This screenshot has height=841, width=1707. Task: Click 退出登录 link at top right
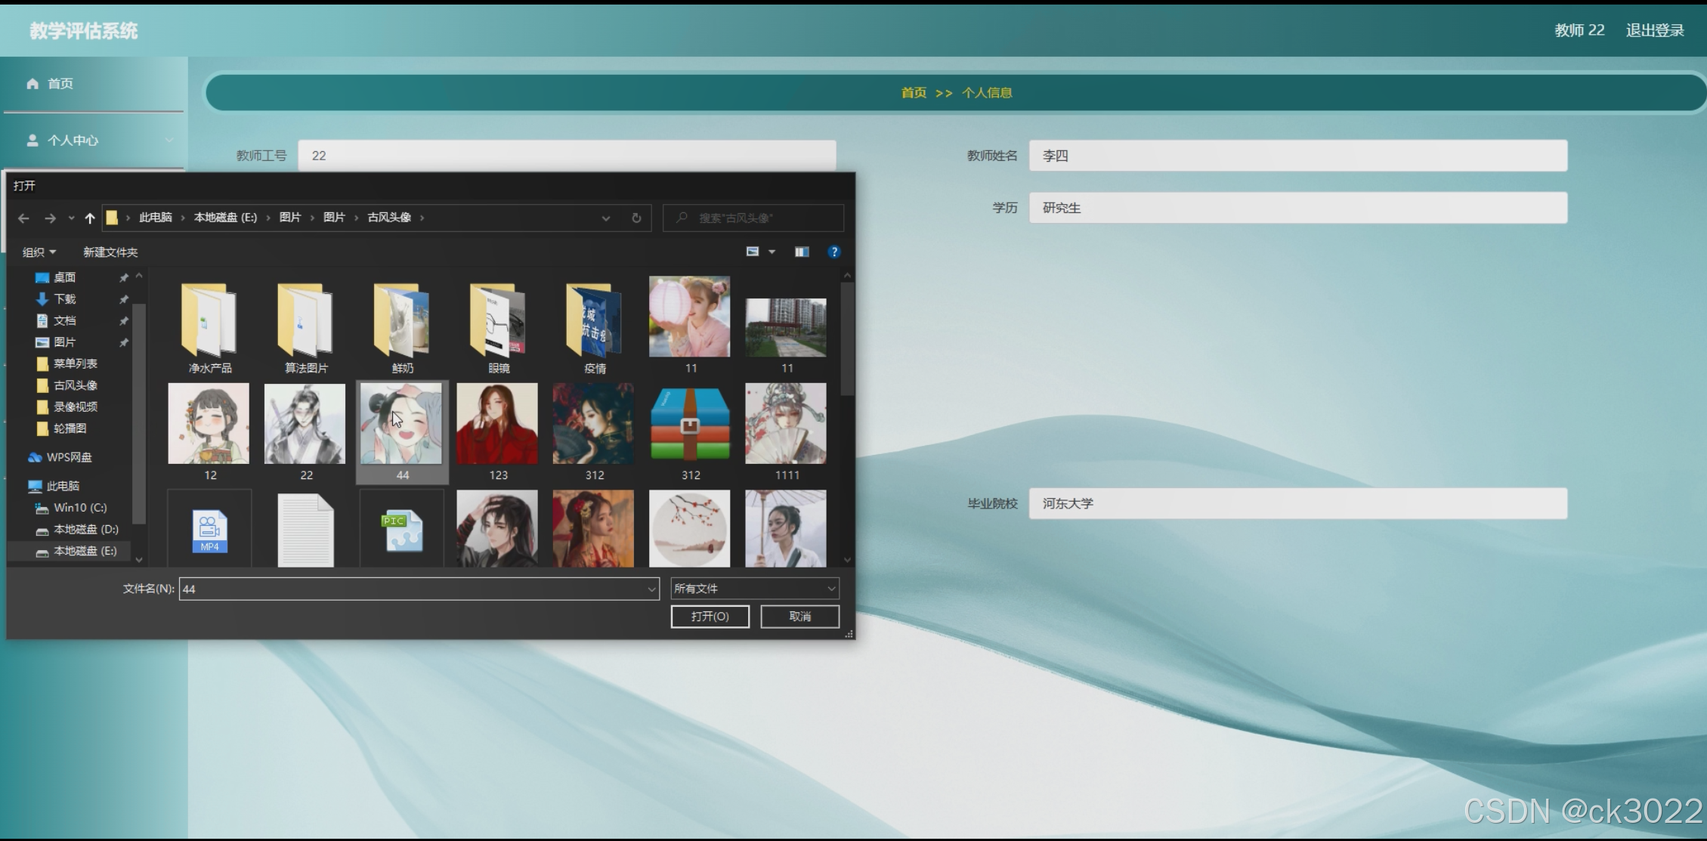(1654, 30)
